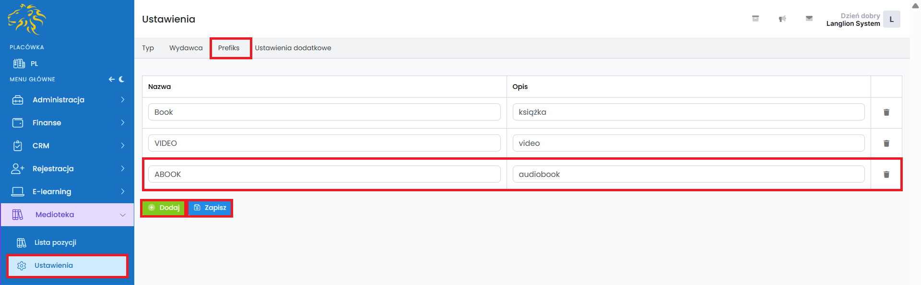Open messages envelope icon

click(809, 19)
